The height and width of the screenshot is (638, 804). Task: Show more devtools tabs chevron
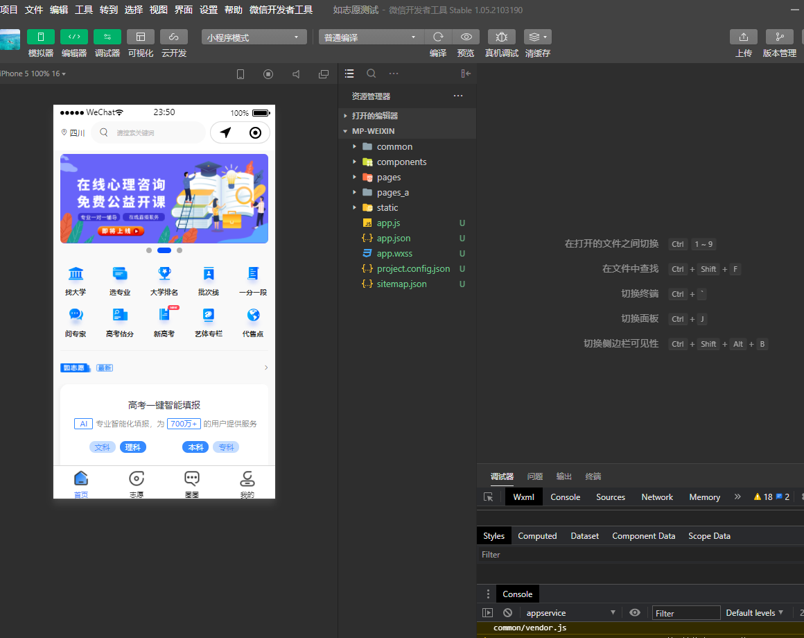737,497
